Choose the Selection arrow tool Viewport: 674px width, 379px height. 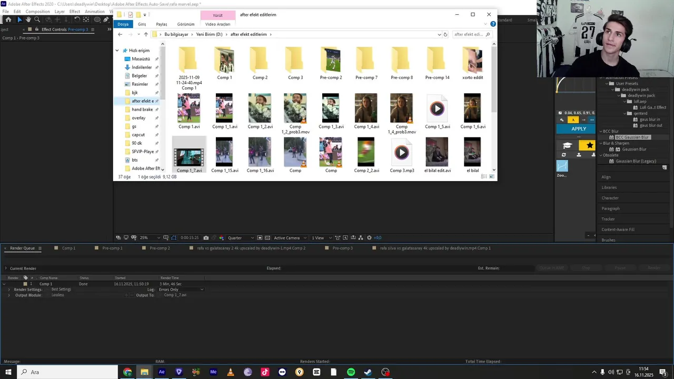[x=19, y=19]
